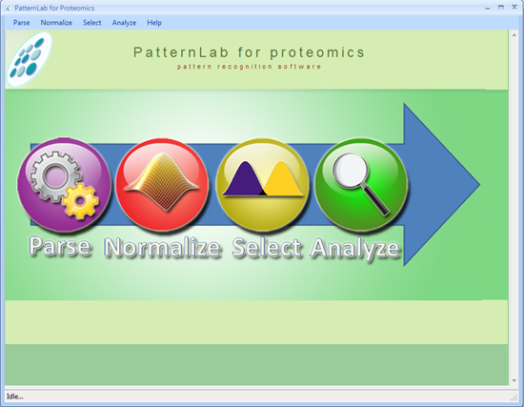Click the large "Analyze" caption text

pyautogui.click(x=355, y=249)
